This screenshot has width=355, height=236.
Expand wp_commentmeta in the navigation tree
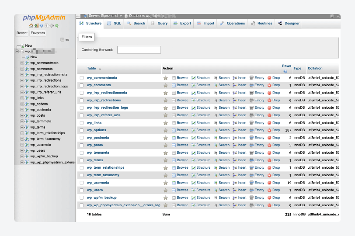22,63
